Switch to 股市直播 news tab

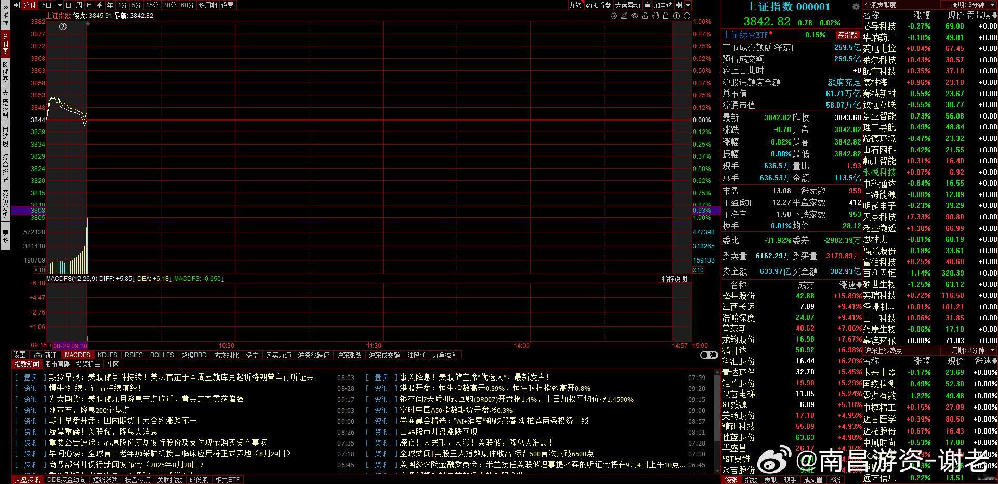pyautogui.click(x=57, y=364)
